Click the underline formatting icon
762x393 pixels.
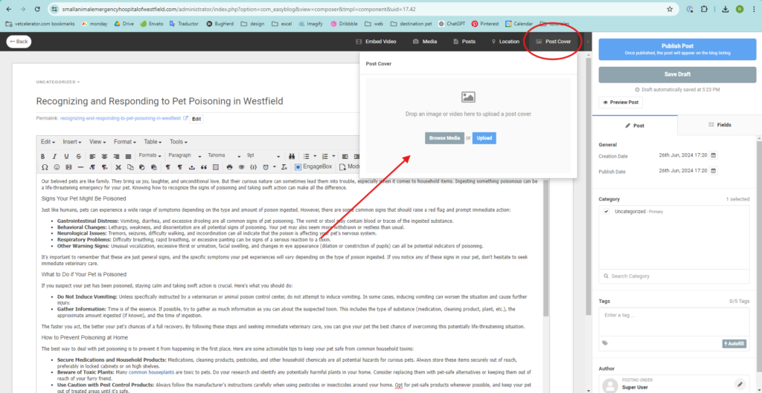click(67, 156)
